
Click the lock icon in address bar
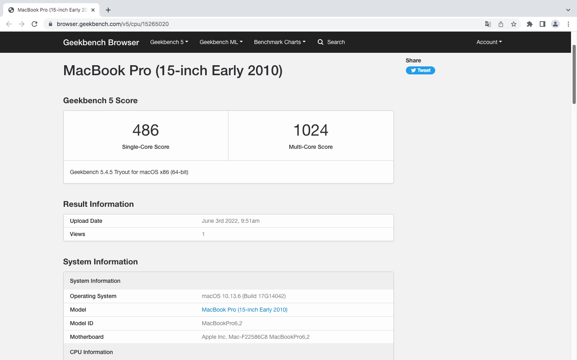[x=50, y=24]
